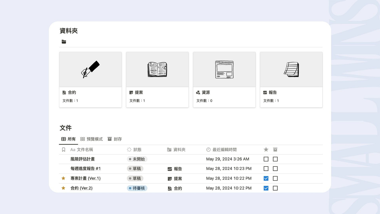This screenshot has height=214, width=380.
Task: Click the archive box icon column header
Action: [x=275, y=149]
